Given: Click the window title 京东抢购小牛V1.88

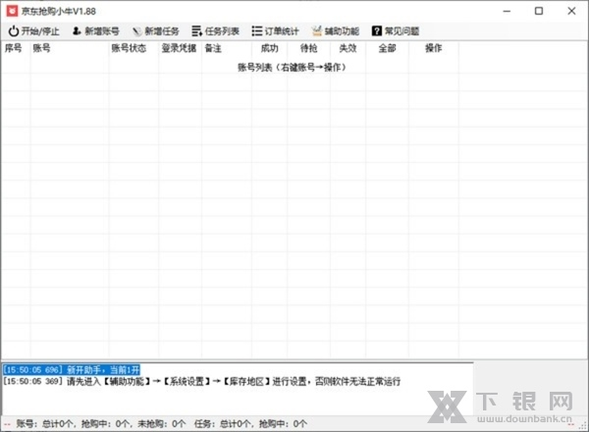Looking at the screenshot, I should (58, 11).
